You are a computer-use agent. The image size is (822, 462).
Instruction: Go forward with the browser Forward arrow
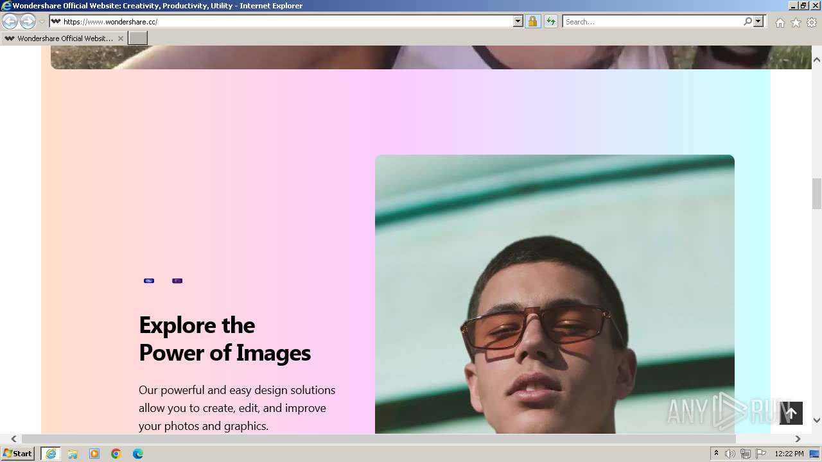pos(28,22)
